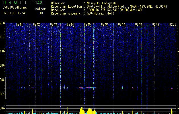The image size is (179, 114).
Task: Click the 0244 time marker
Action: (70, 25)
